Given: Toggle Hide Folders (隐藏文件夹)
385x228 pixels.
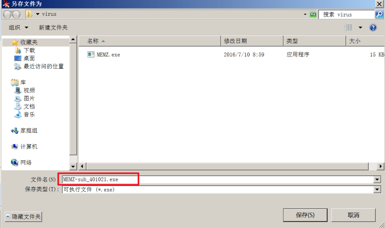Looking at the screenshot, I should pos(23,217).
